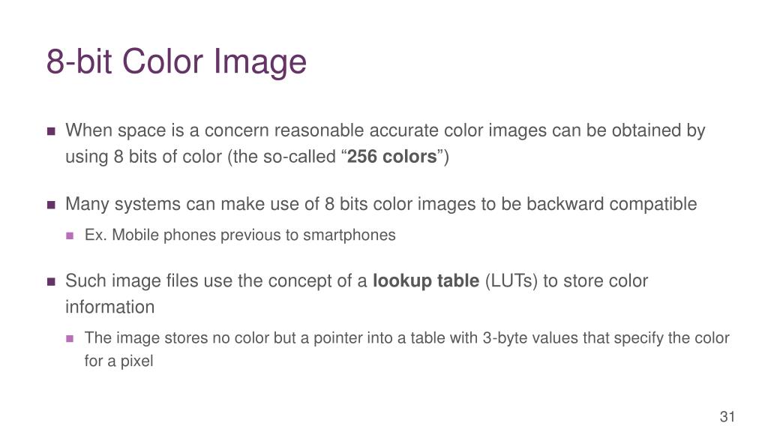768x432 pixels.
Task: Click the slide title "8-bit Color Image"
Action: (x=176, y=61)
